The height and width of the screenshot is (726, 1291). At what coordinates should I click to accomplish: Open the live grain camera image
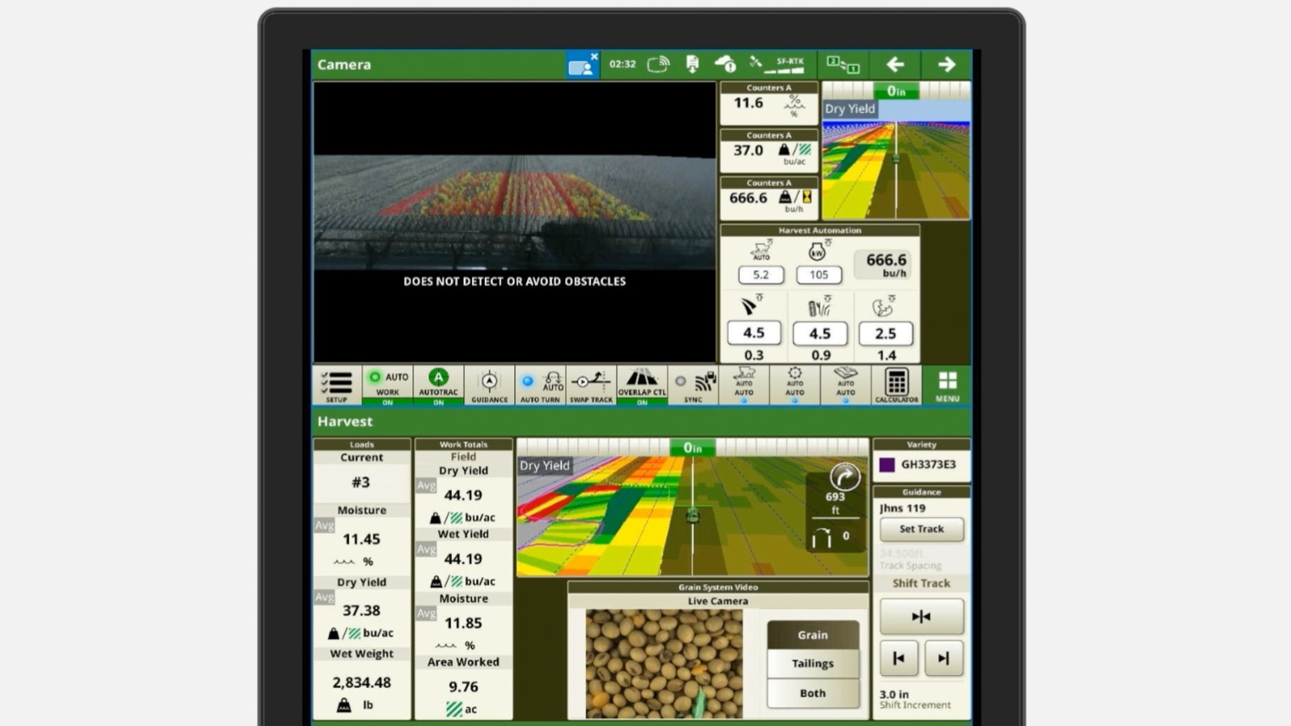point(664,664)
